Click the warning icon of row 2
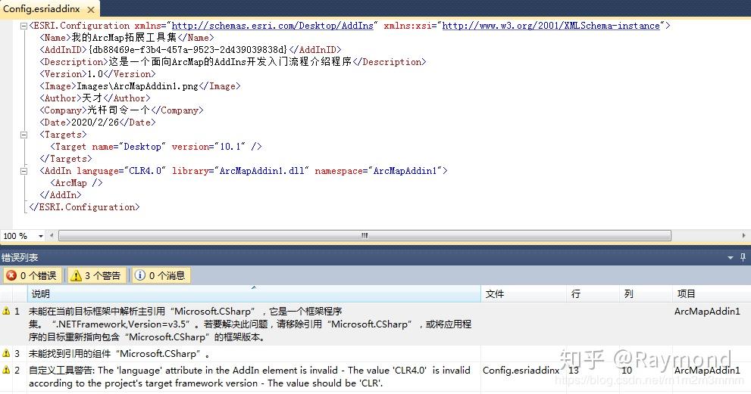 tap(6, 370)
